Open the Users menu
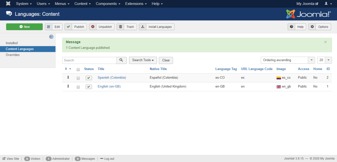 43,4
